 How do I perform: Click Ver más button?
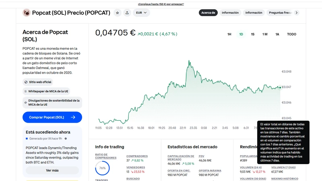coord(52,170)
